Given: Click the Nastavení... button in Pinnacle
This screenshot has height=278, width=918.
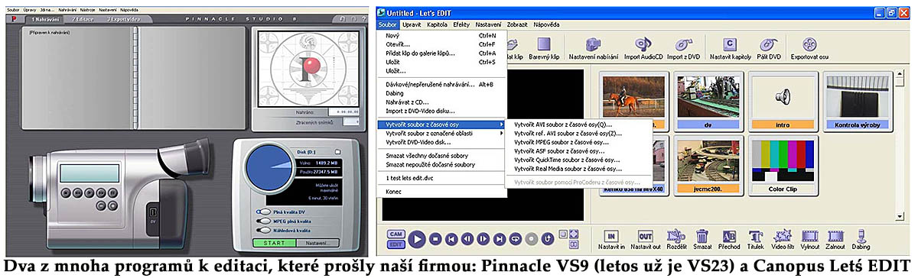Looking at the screenshot, I should point(318,244).
